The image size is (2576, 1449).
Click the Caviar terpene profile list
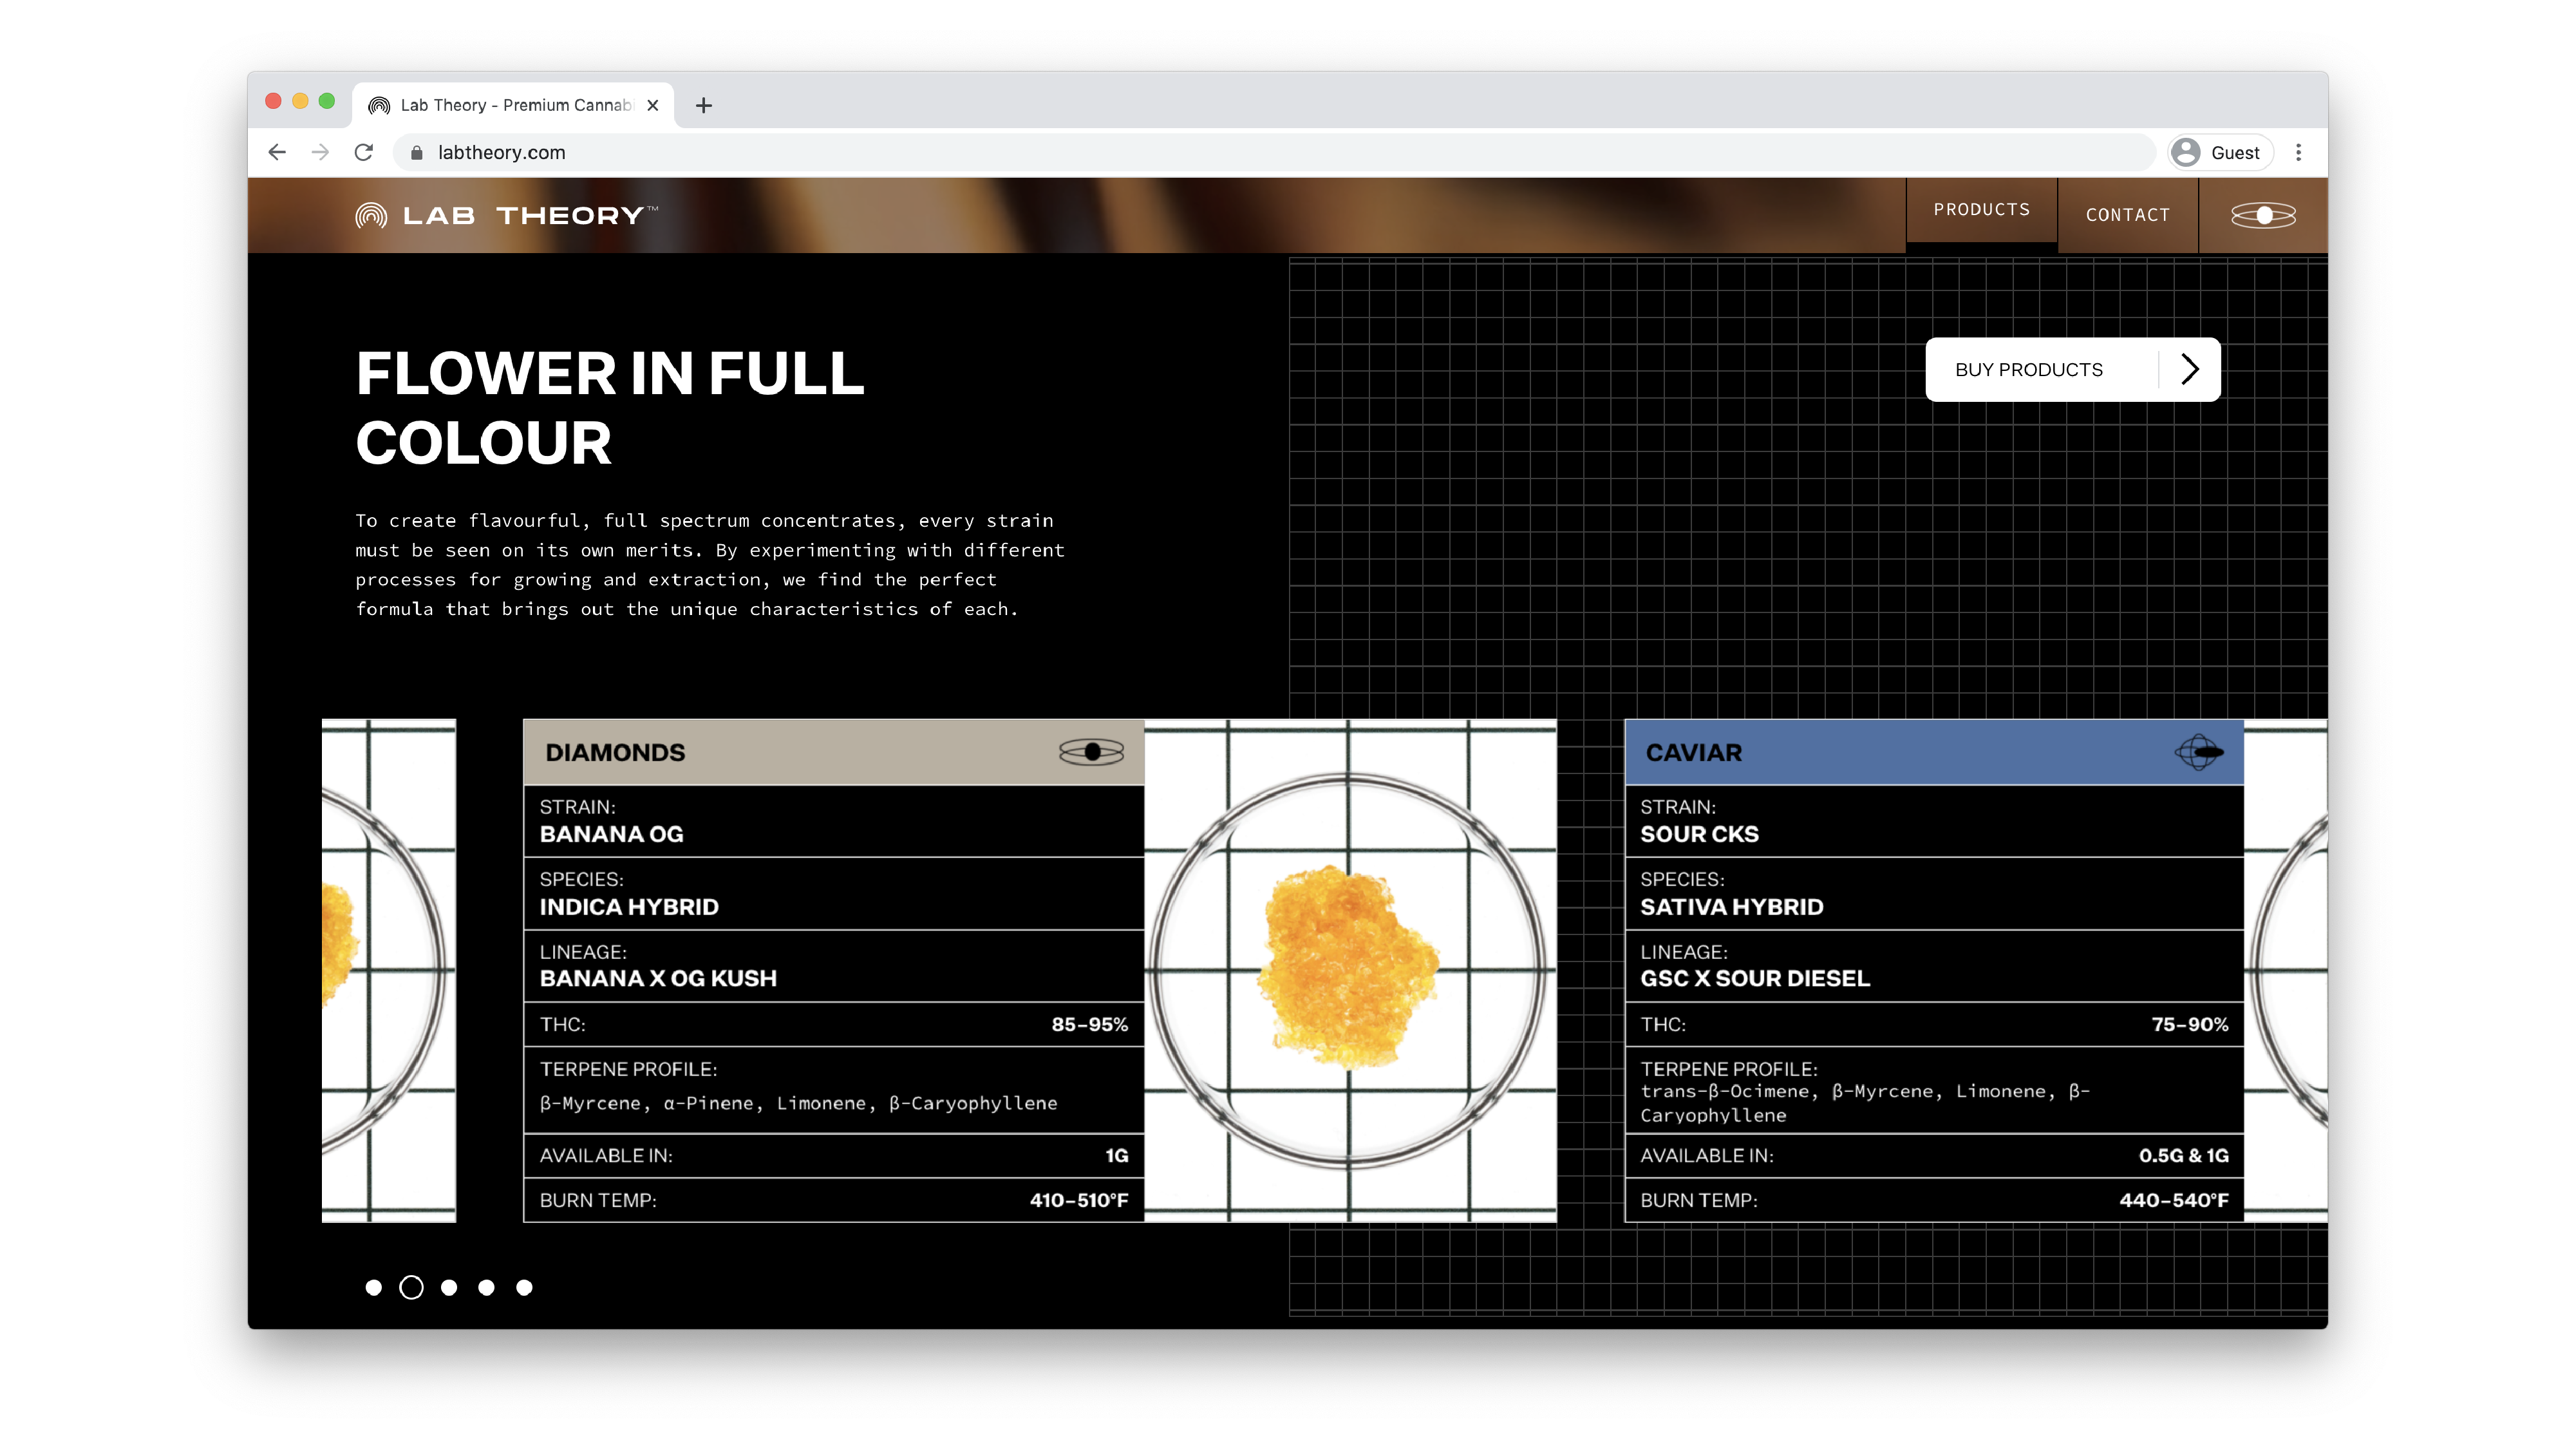(1865, 1103)
